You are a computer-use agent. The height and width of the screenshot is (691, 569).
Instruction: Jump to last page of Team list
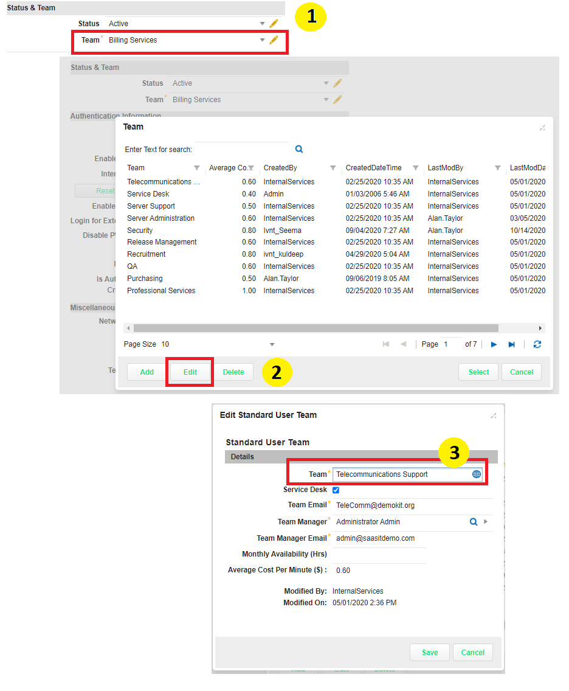click(x=512, y=344)
